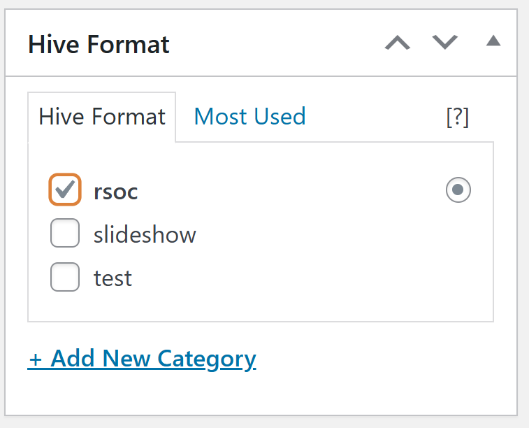Click the test label text
This screenshot has width=529, height=428.
pos(113,278)
